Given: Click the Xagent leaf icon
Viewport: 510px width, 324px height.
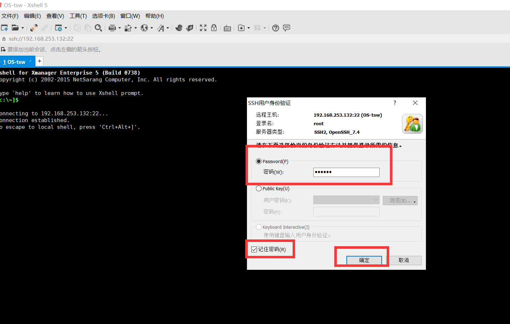Looking at the screenshot, I should (190, 28).
